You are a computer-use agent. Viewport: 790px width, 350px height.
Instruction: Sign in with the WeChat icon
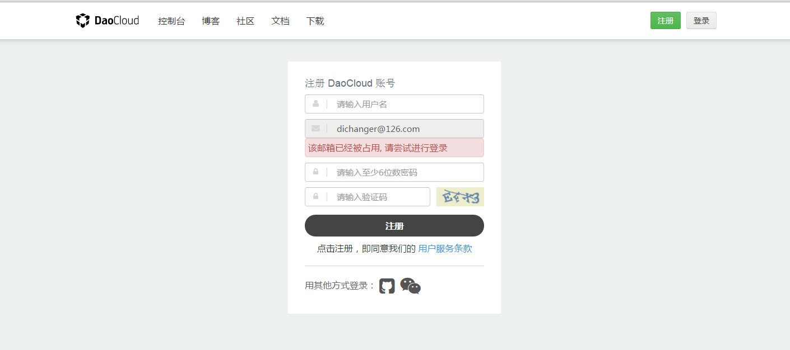tap(411, 286)
